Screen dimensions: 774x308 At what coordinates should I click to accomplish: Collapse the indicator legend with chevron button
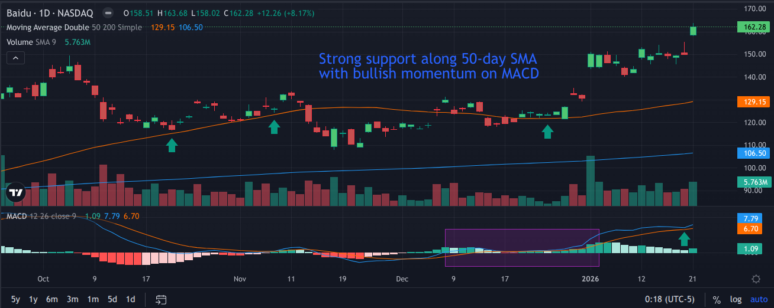click(15, 58)
